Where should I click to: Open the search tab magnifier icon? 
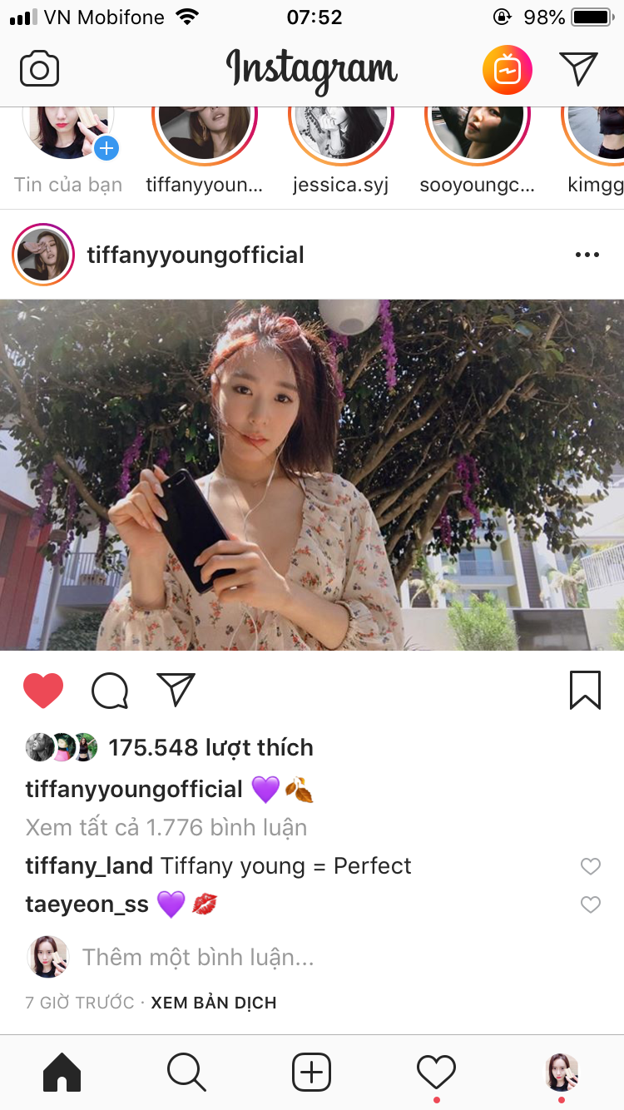coord(186,1072)
